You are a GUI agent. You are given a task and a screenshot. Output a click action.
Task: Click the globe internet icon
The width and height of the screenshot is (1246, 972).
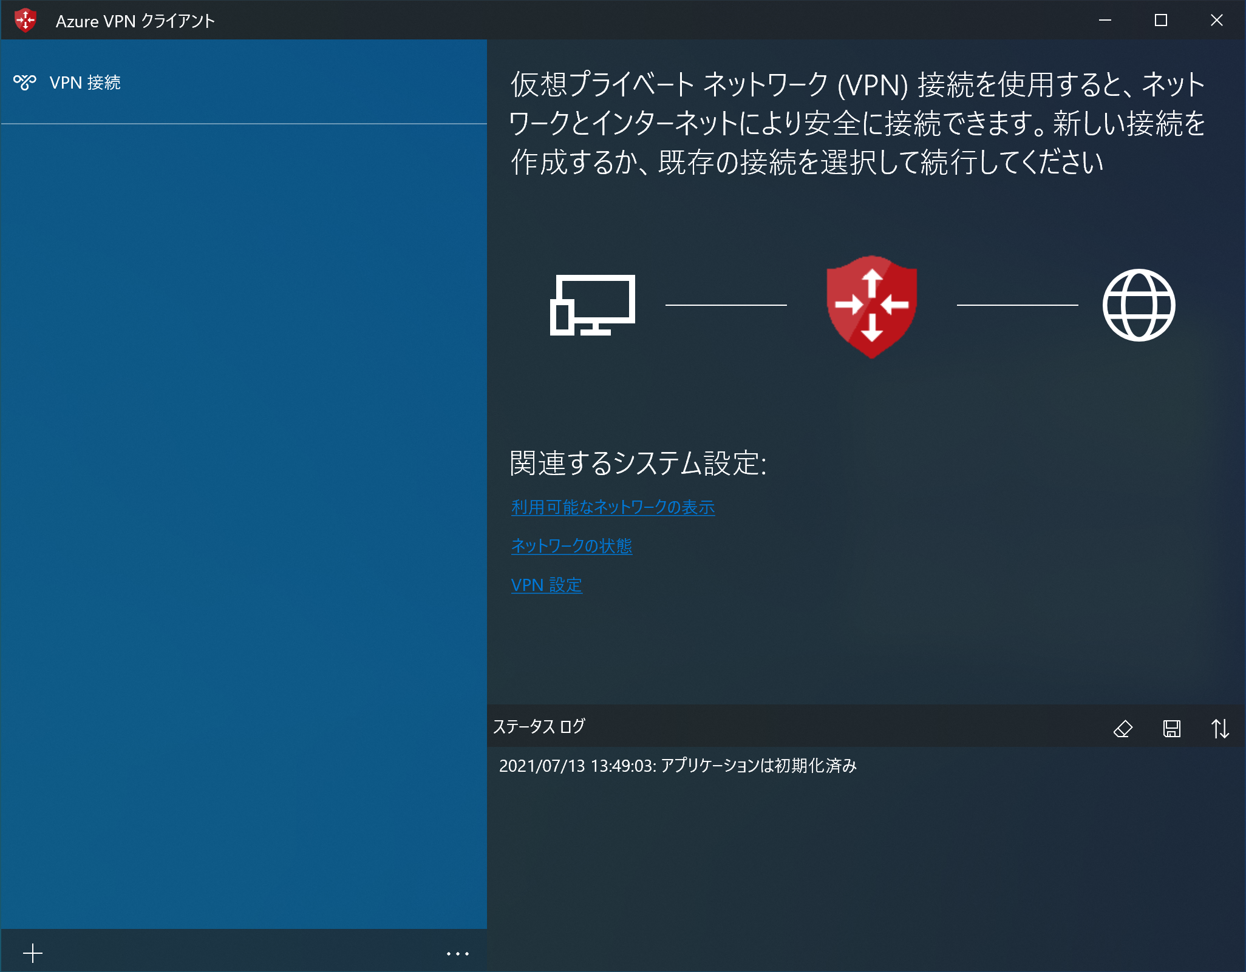[x=1139, y=305]
